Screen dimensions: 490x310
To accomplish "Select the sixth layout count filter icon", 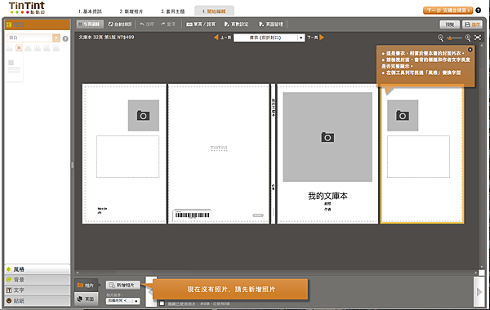I will pyautogui.click(x=56, y=48).
